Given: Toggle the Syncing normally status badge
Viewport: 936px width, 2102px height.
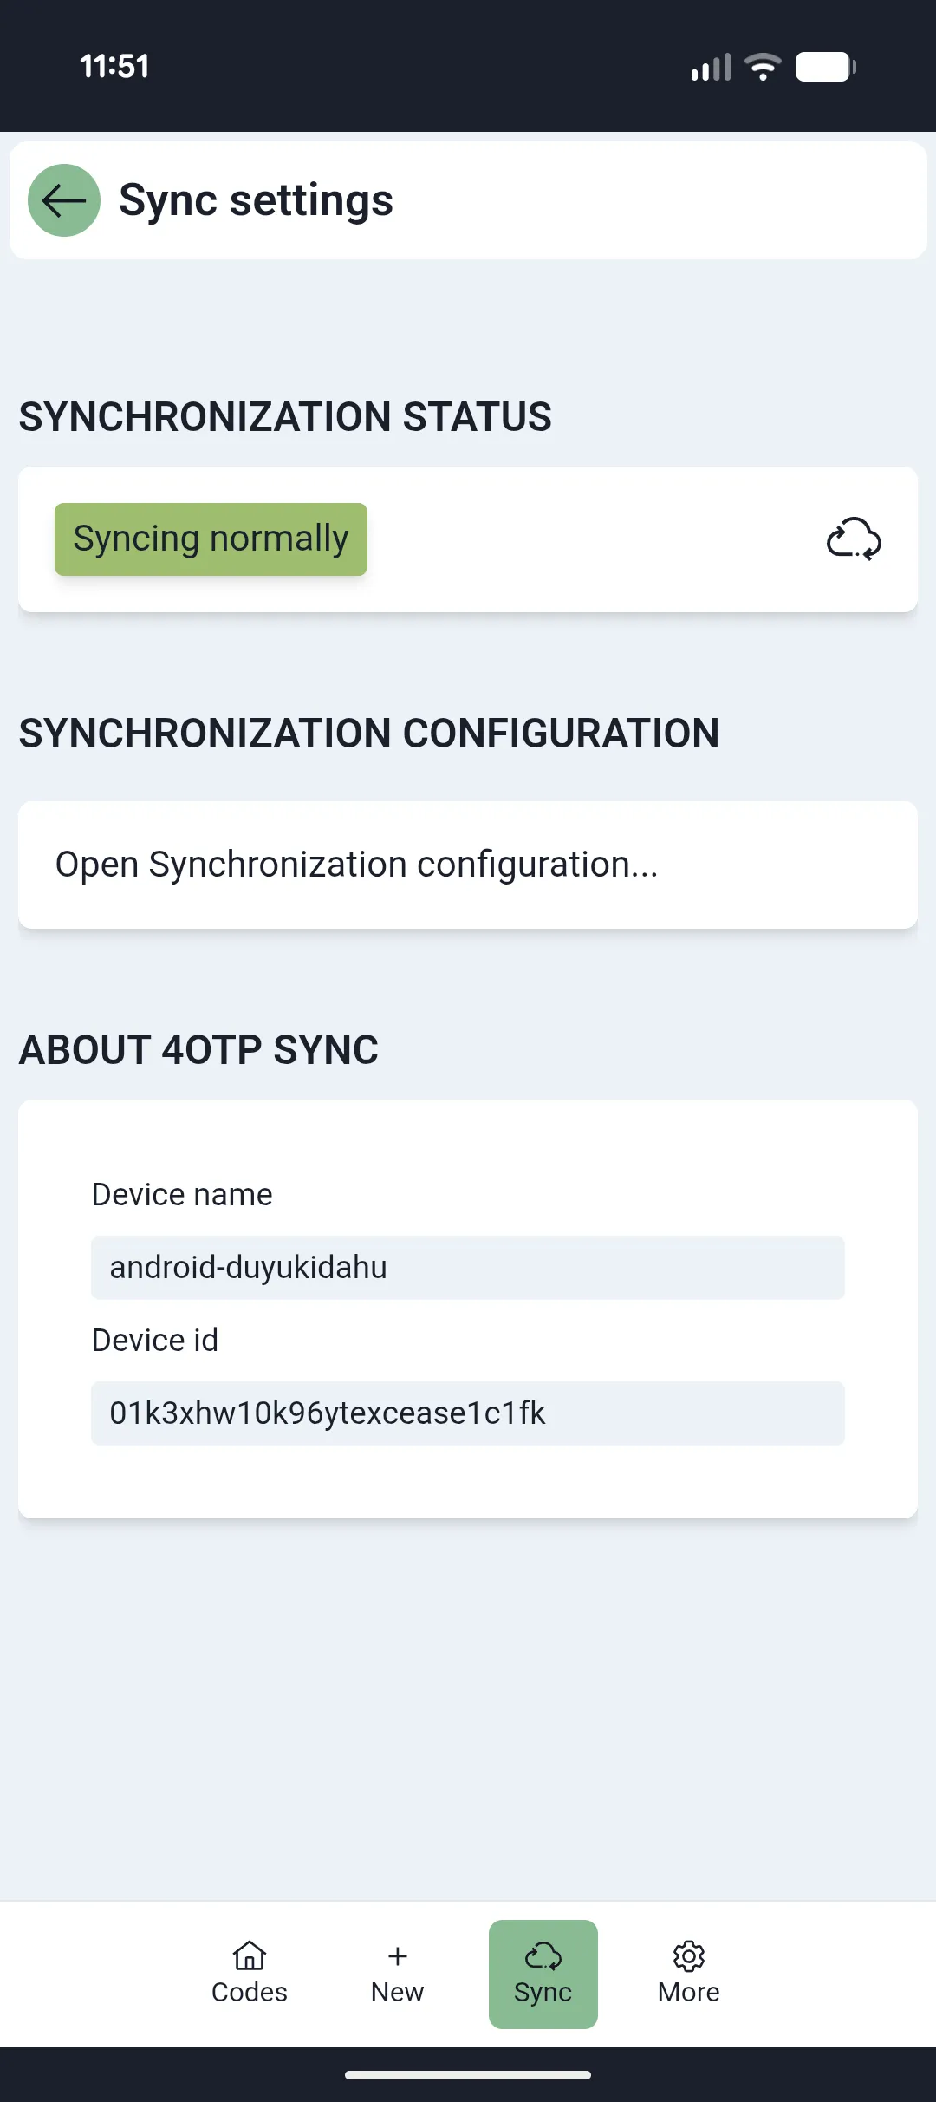Looking at the screenshot, I should click(x=210, y=539).
